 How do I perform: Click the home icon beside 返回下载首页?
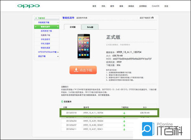pyautogui.click(x=153, y=18)
